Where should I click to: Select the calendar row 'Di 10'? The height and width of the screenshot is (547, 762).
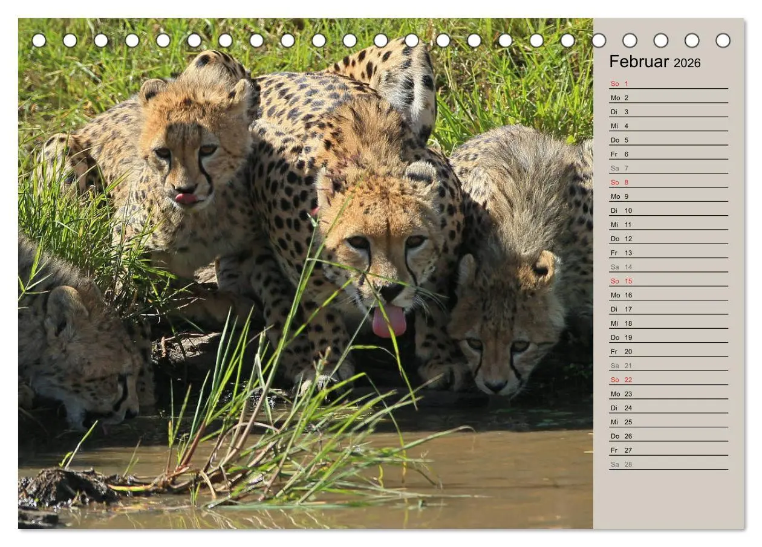tap(668, 210)
